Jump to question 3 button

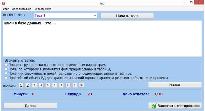[x=34, y=85]
